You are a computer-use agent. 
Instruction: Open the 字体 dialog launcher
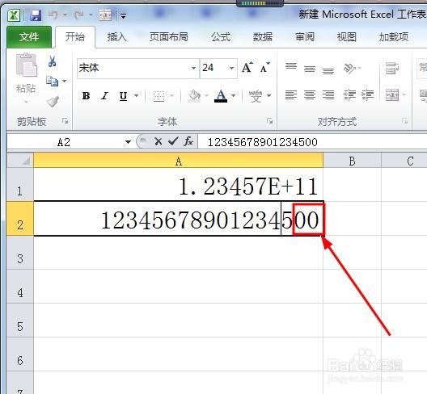click(270, 121)
